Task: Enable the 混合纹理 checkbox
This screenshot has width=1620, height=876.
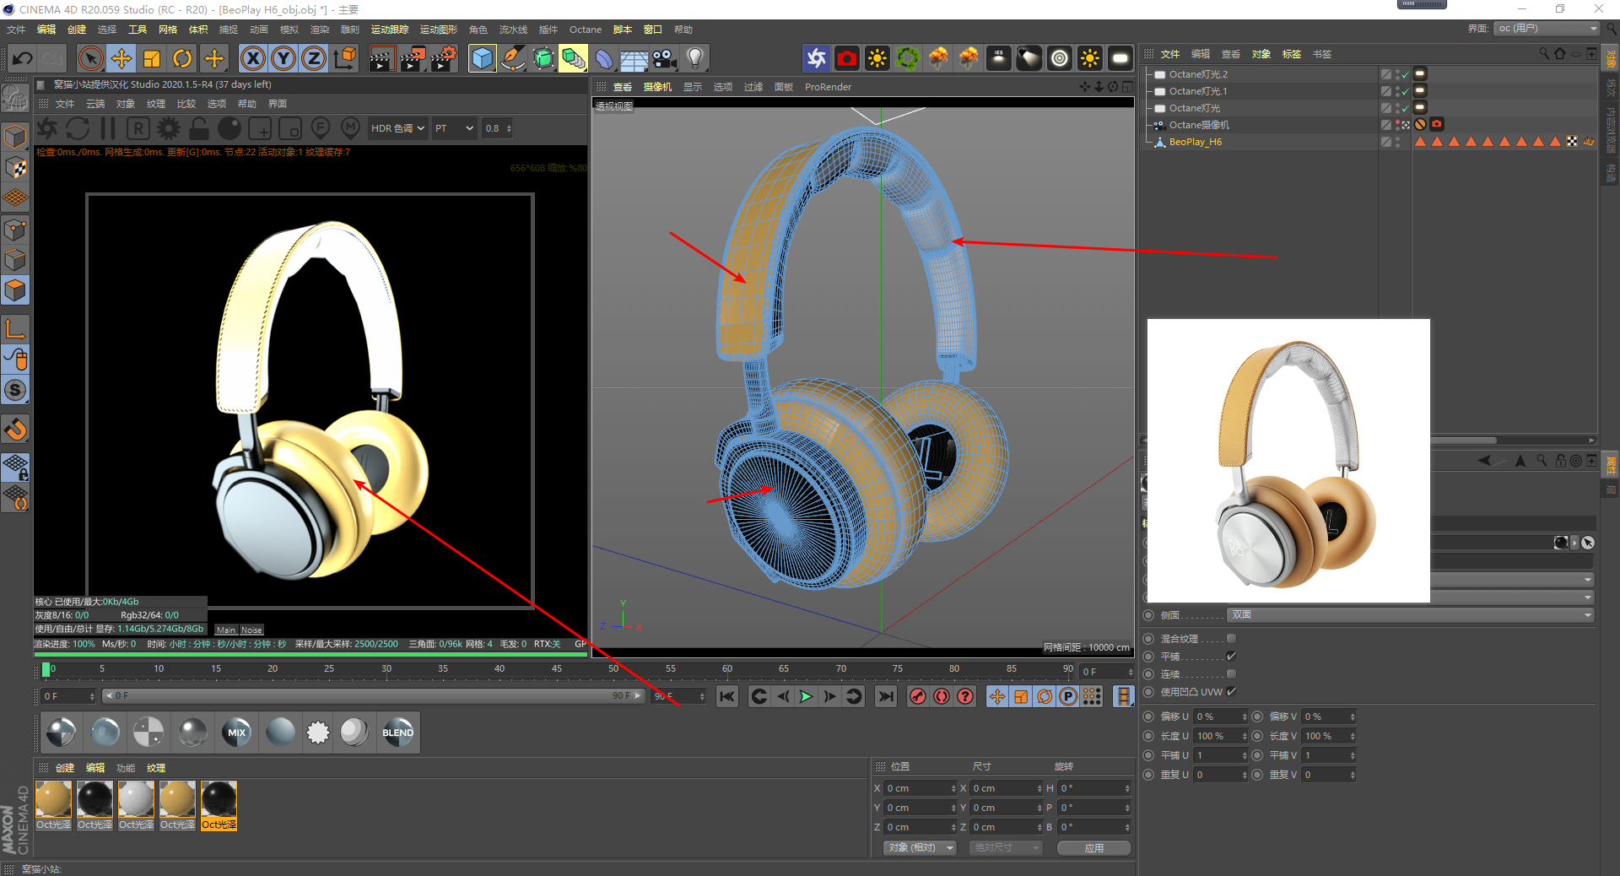Action: click(x=1231, y=639)
